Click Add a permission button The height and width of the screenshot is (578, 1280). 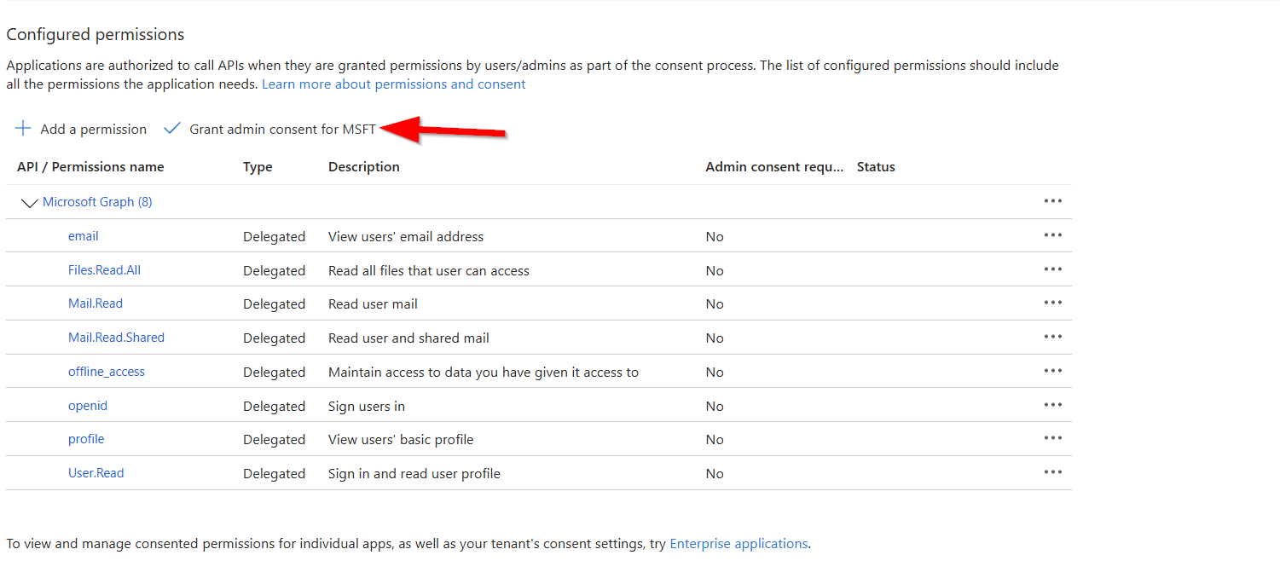[81, 129]
